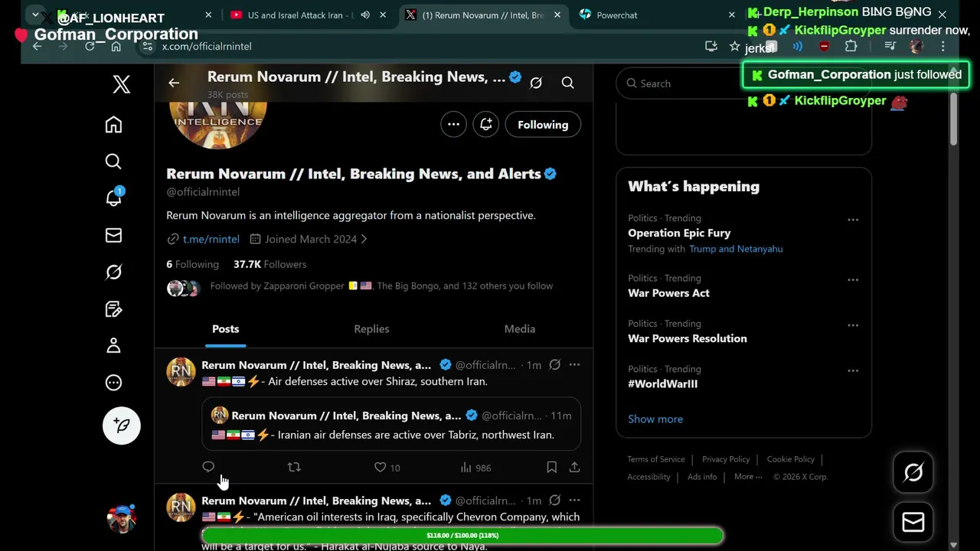Open quoted Tabriz air defenses post
The width and height of the screenshot is (980, 551).
[x=391, y=425]
